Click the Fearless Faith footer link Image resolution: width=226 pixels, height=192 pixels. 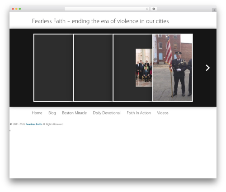point(34,124)
